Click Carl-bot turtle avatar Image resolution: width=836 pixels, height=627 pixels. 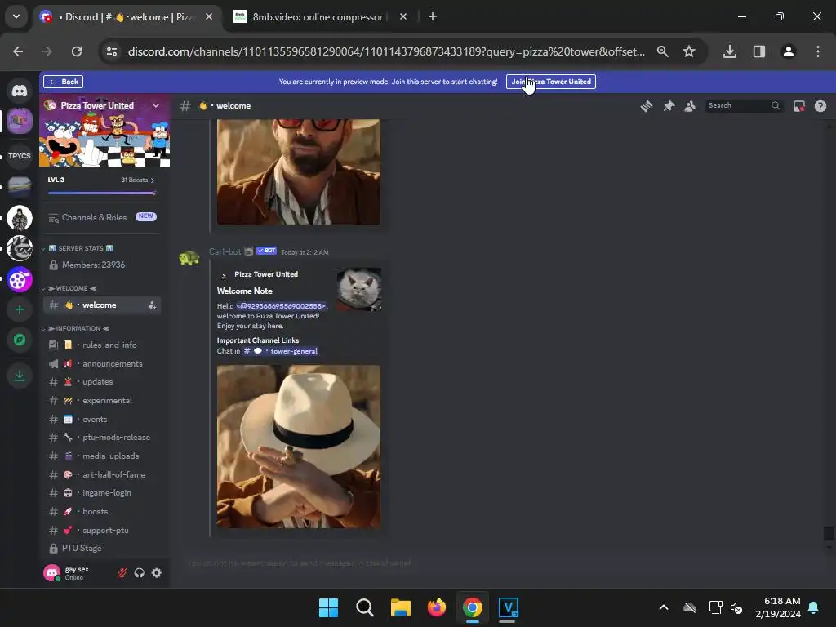(189, 259)
